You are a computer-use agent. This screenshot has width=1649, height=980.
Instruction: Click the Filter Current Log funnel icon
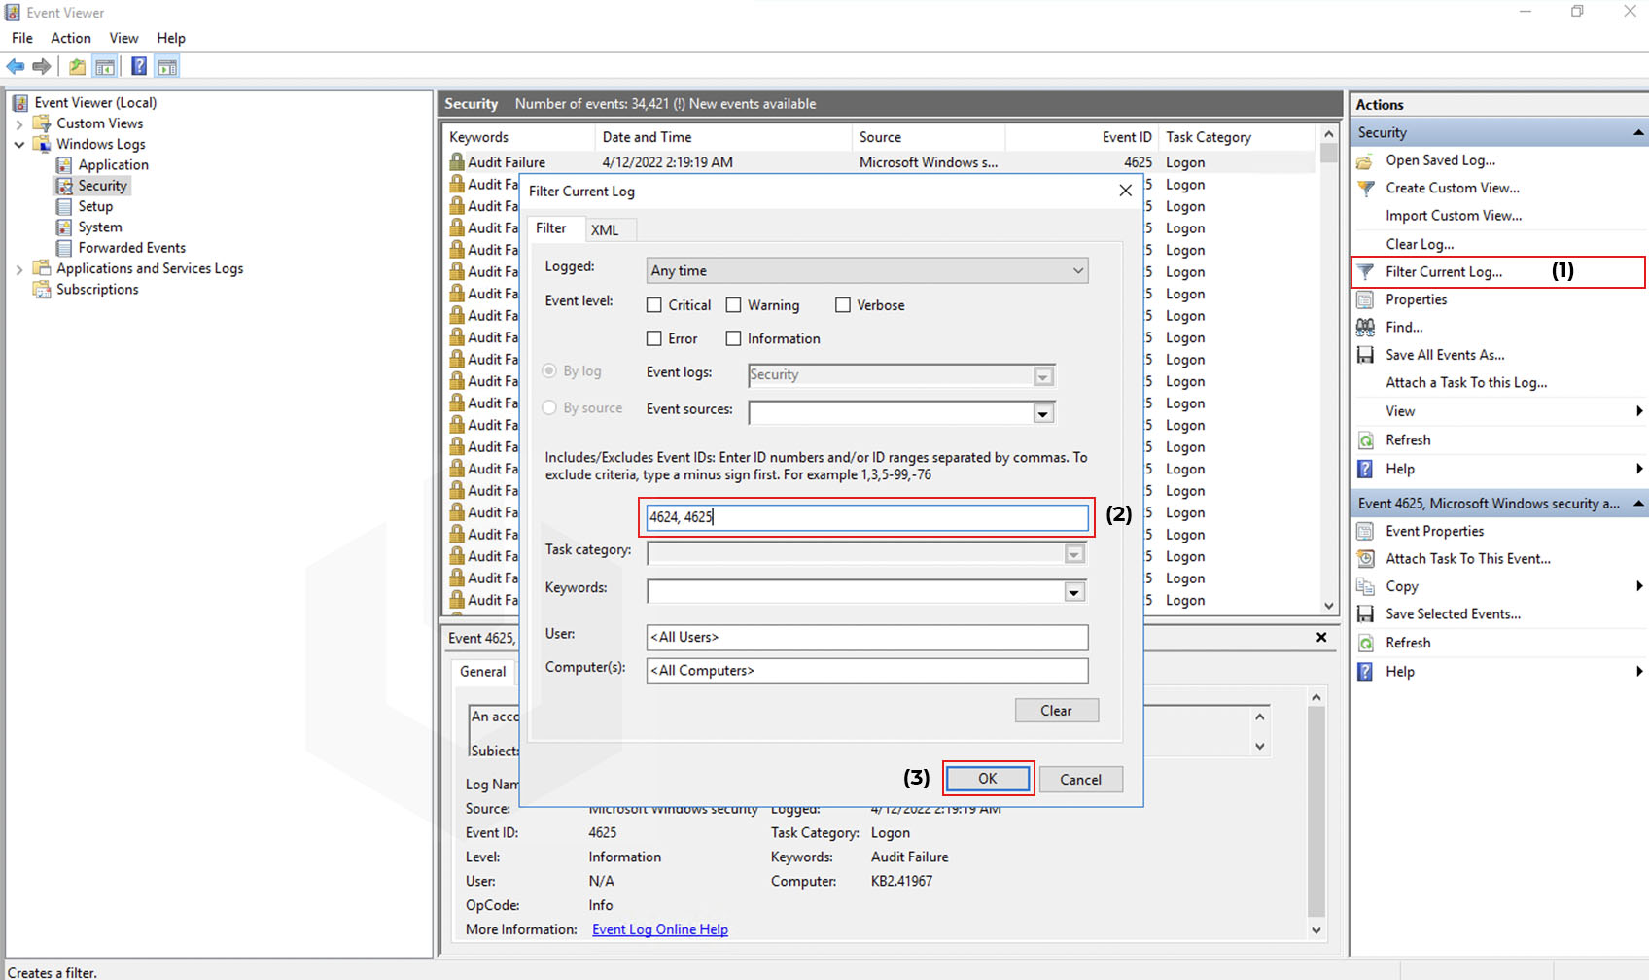(1366, 271)
